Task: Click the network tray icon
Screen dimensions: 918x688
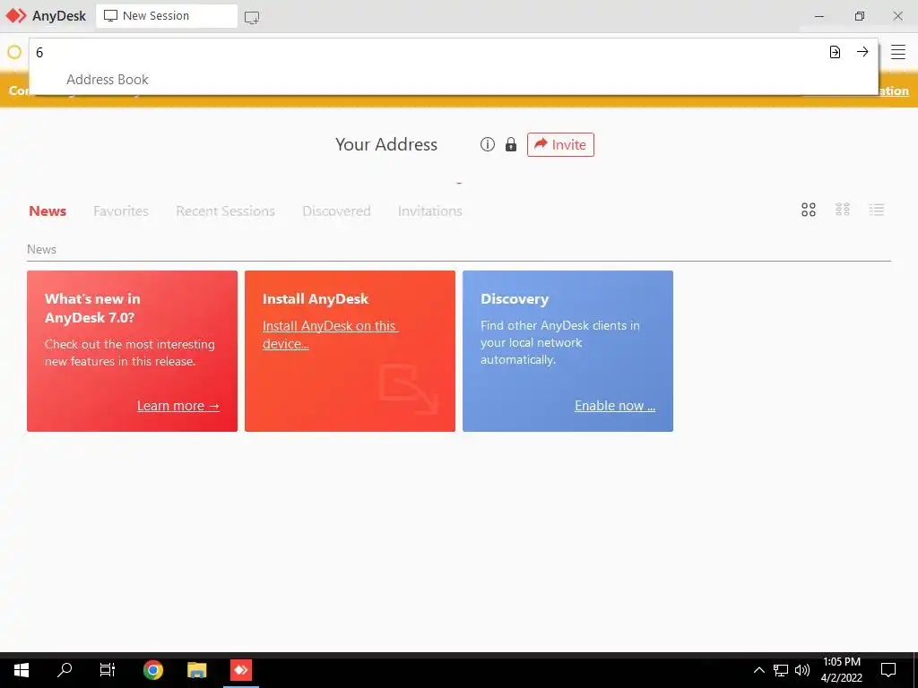Action: tap(781, 670)
